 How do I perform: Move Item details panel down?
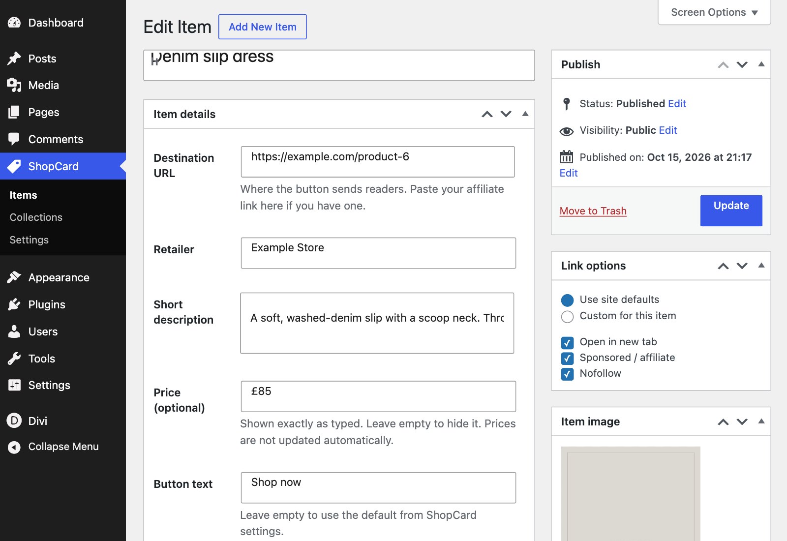coord(506,114)
